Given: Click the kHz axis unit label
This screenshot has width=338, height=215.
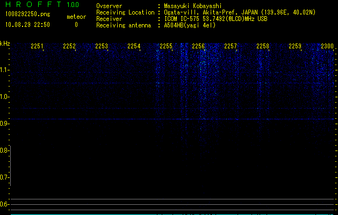Looking at the screenshot, I should pyautogui.click(x=5, y=44).
